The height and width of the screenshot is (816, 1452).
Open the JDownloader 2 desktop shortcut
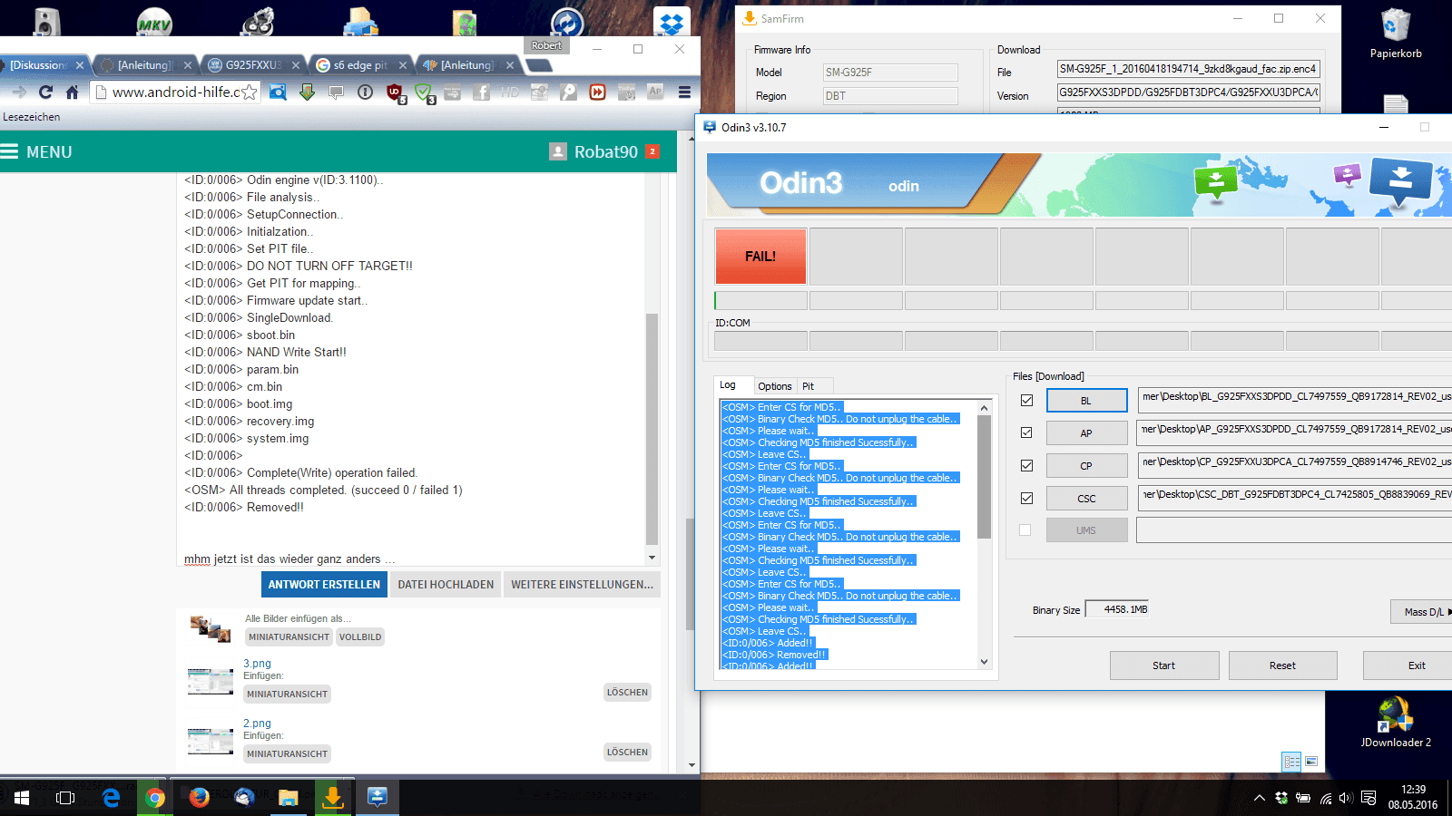(x=1395, y=722)
